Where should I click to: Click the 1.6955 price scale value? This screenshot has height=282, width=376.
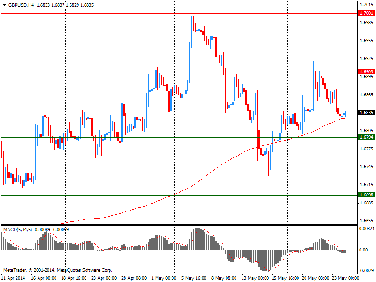pyautogui.click(x=367, y=41)
